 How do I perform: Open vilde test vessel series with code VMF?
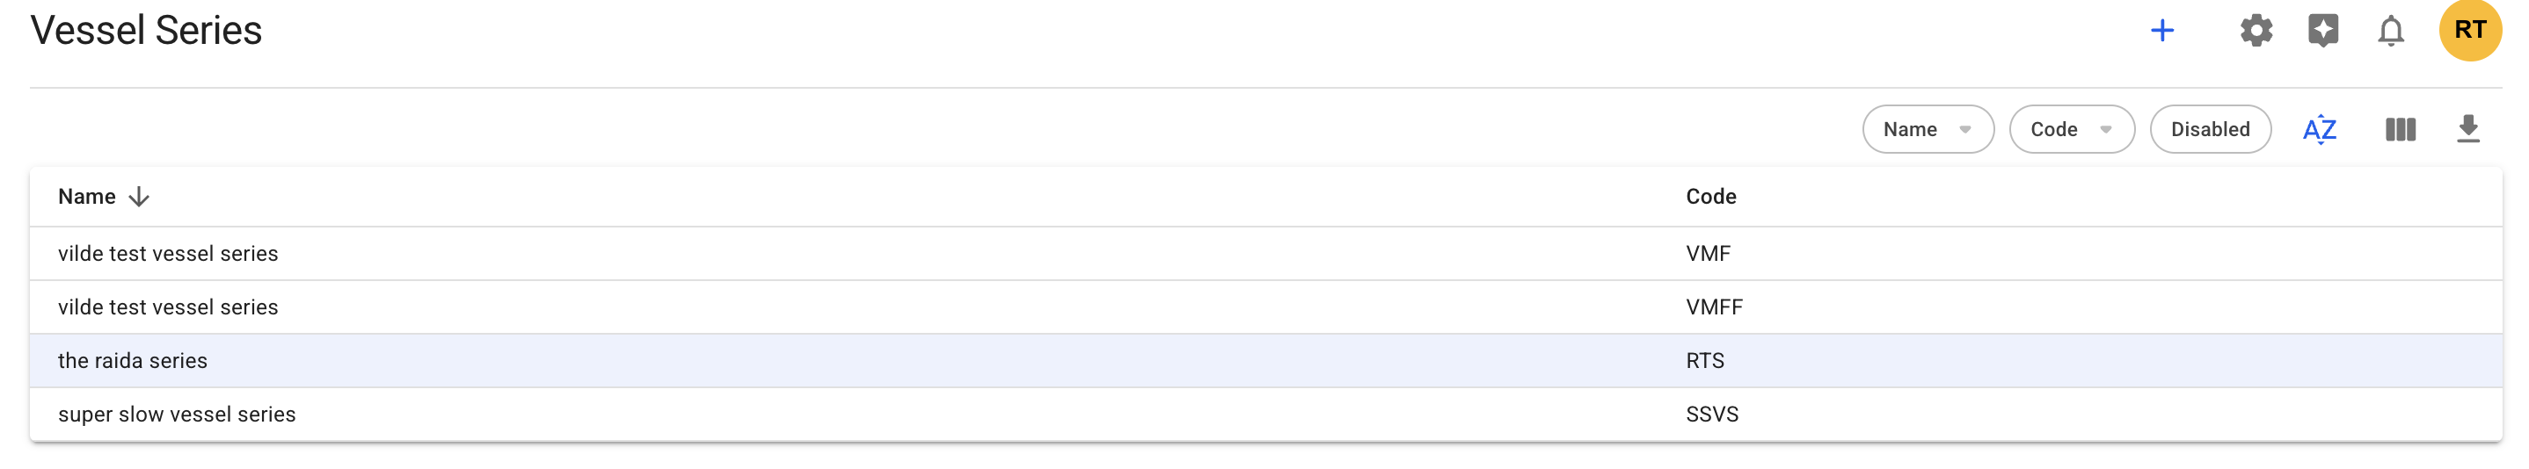point(168,254)
